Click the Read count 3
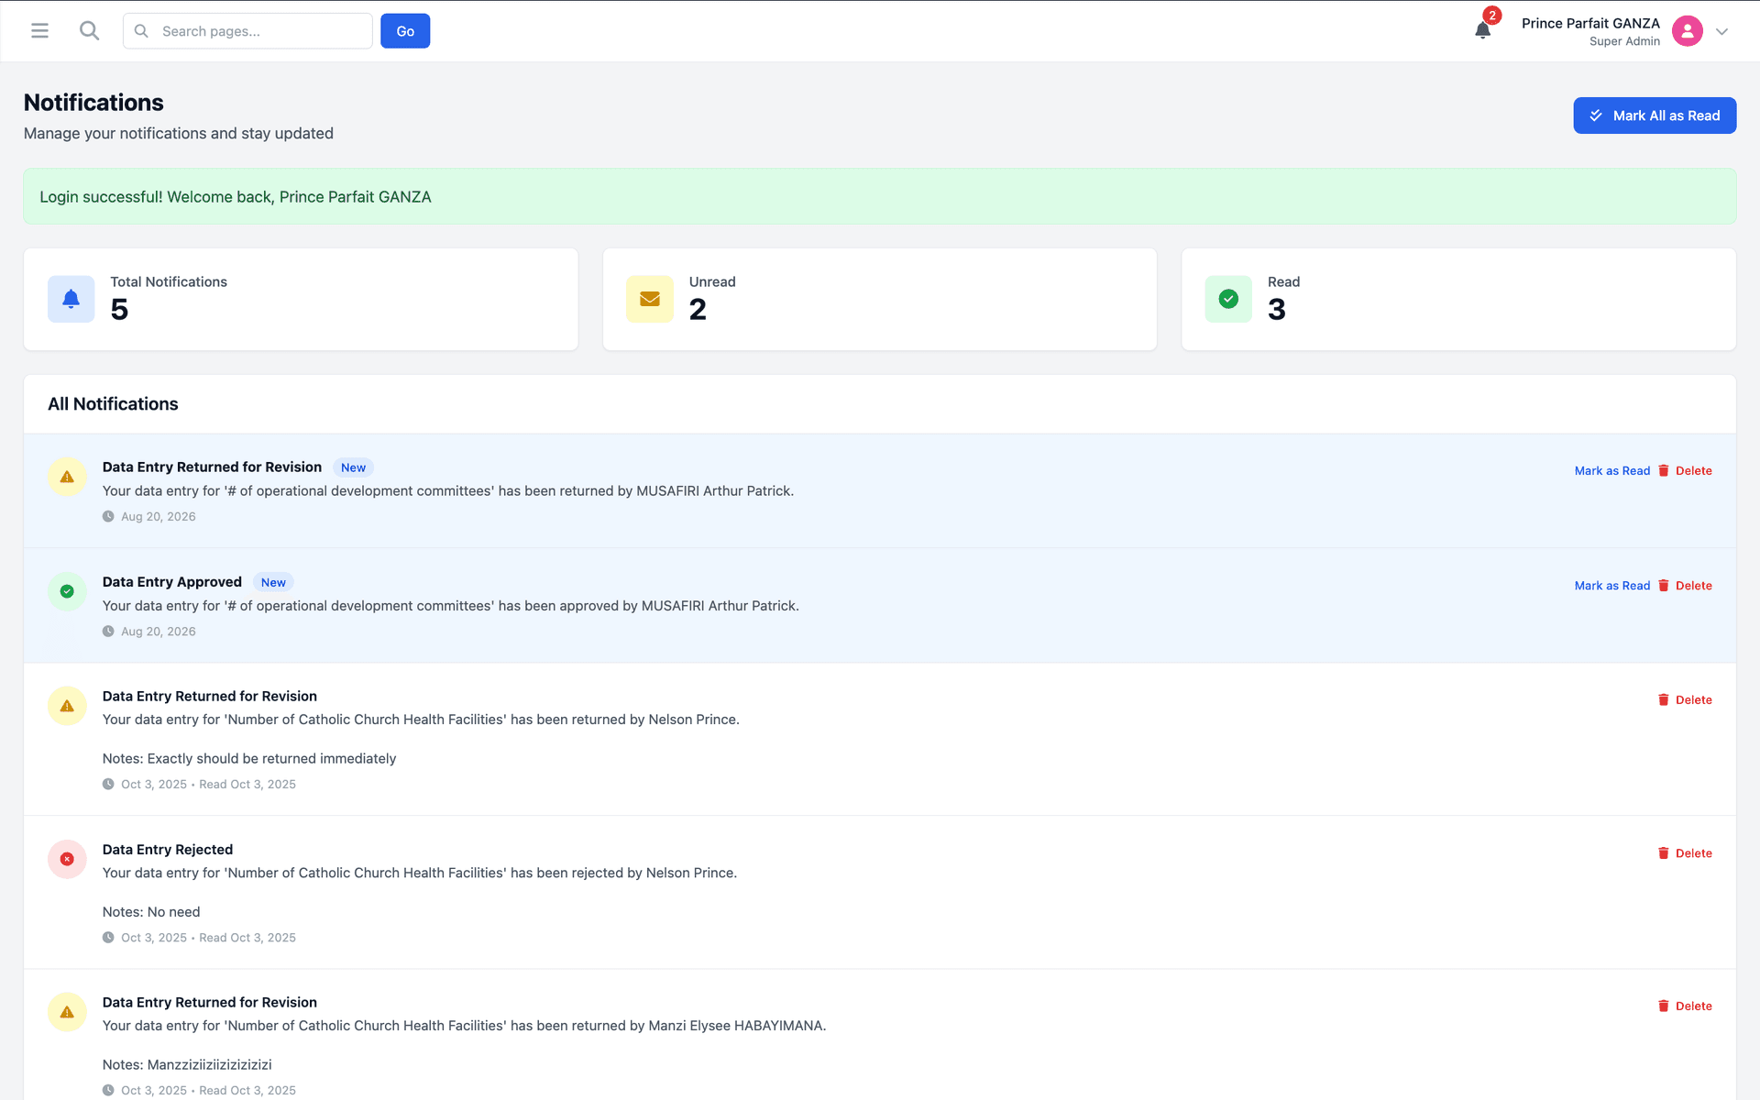1760x1100 pixels. click(1277, 310)
